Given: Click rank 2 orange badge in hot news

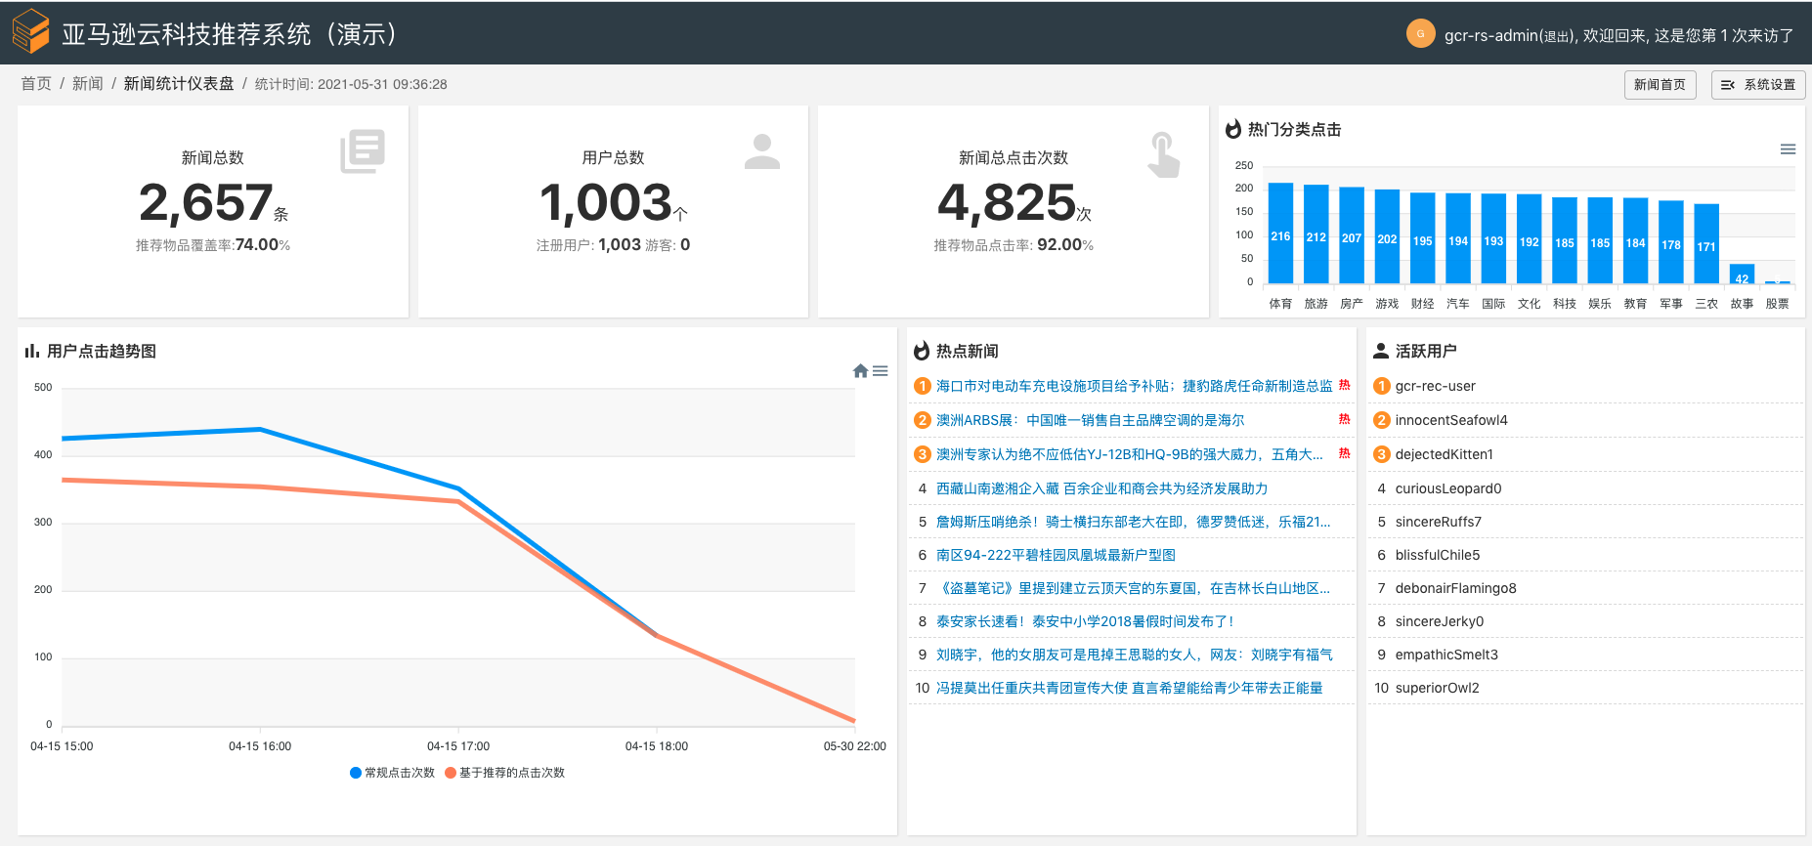Looking at the screenshot, I should (x=922, y=420).
